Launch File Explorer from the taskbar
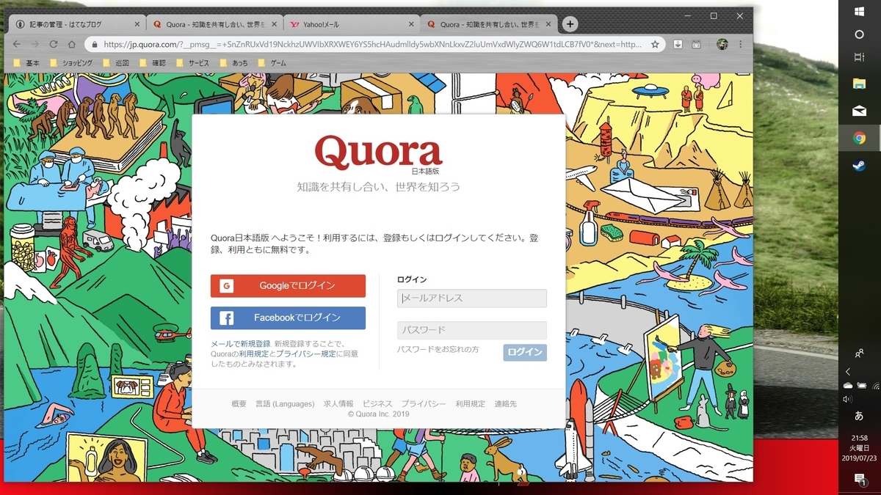Screen dimensions: 881x495 (859, 84)
